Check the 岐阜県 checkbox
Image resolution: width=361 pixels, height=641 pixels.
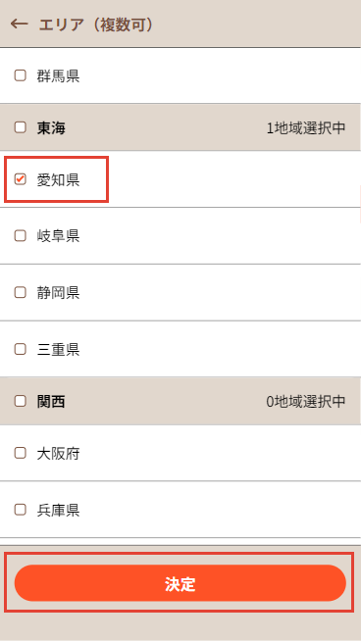[20, 236]
